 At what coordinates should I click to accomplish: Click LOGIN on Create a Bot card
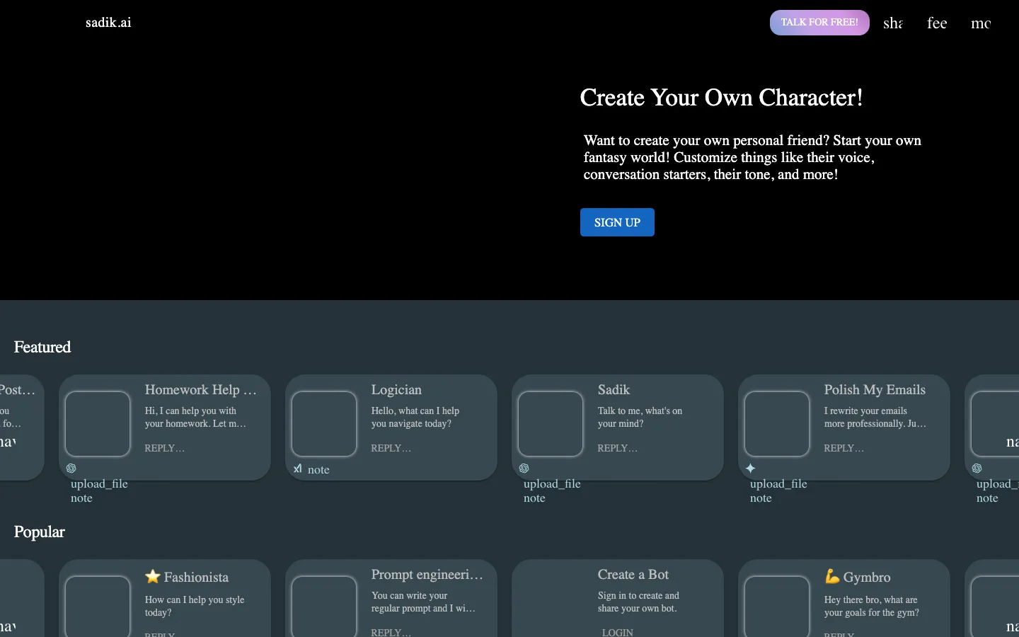[x=617, y=632]
